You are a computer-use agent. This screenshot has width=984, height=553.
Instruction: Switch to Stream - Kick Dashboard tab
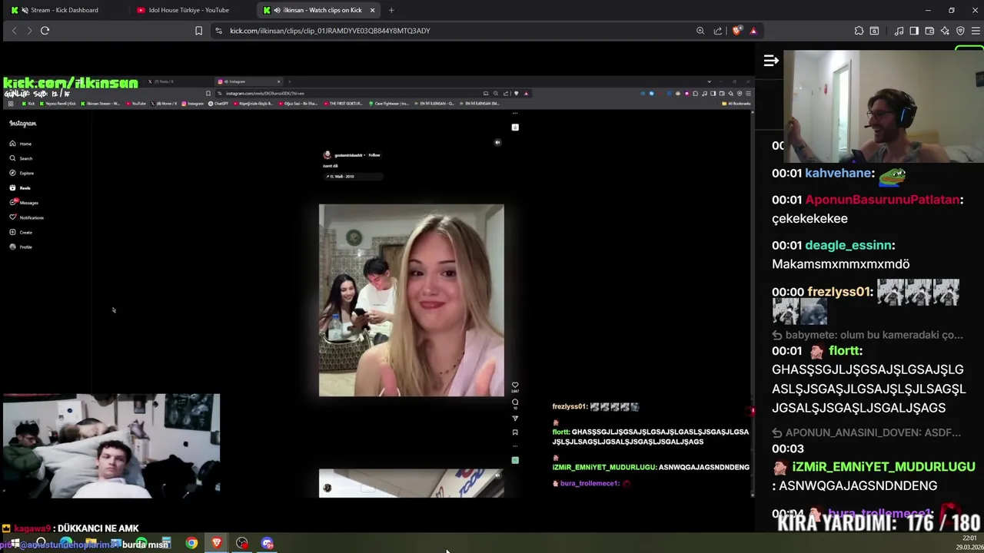coord(65,10)
